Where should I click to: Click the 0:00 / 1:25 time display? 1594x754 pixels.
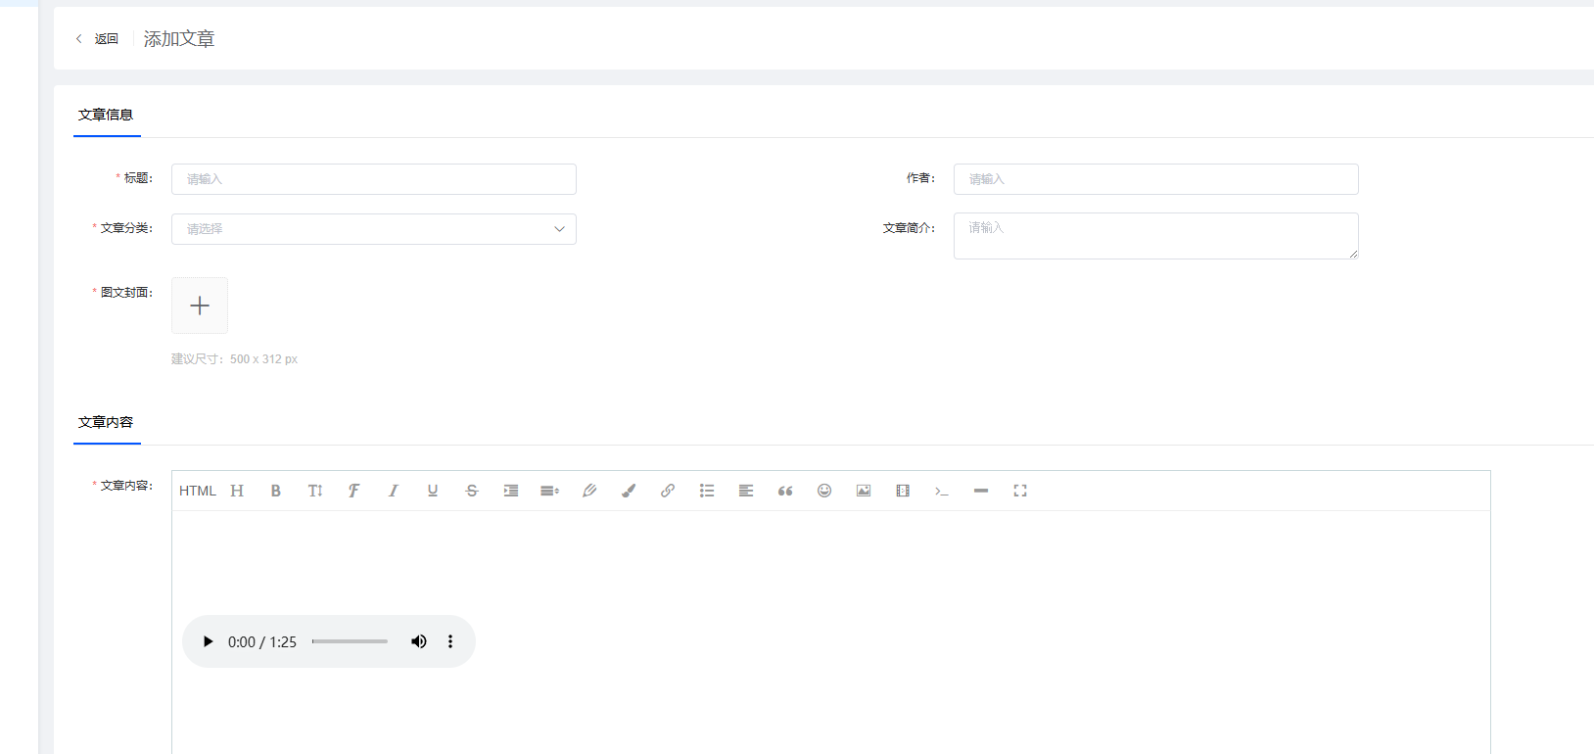pyautogui.click(x=262, y=642)
